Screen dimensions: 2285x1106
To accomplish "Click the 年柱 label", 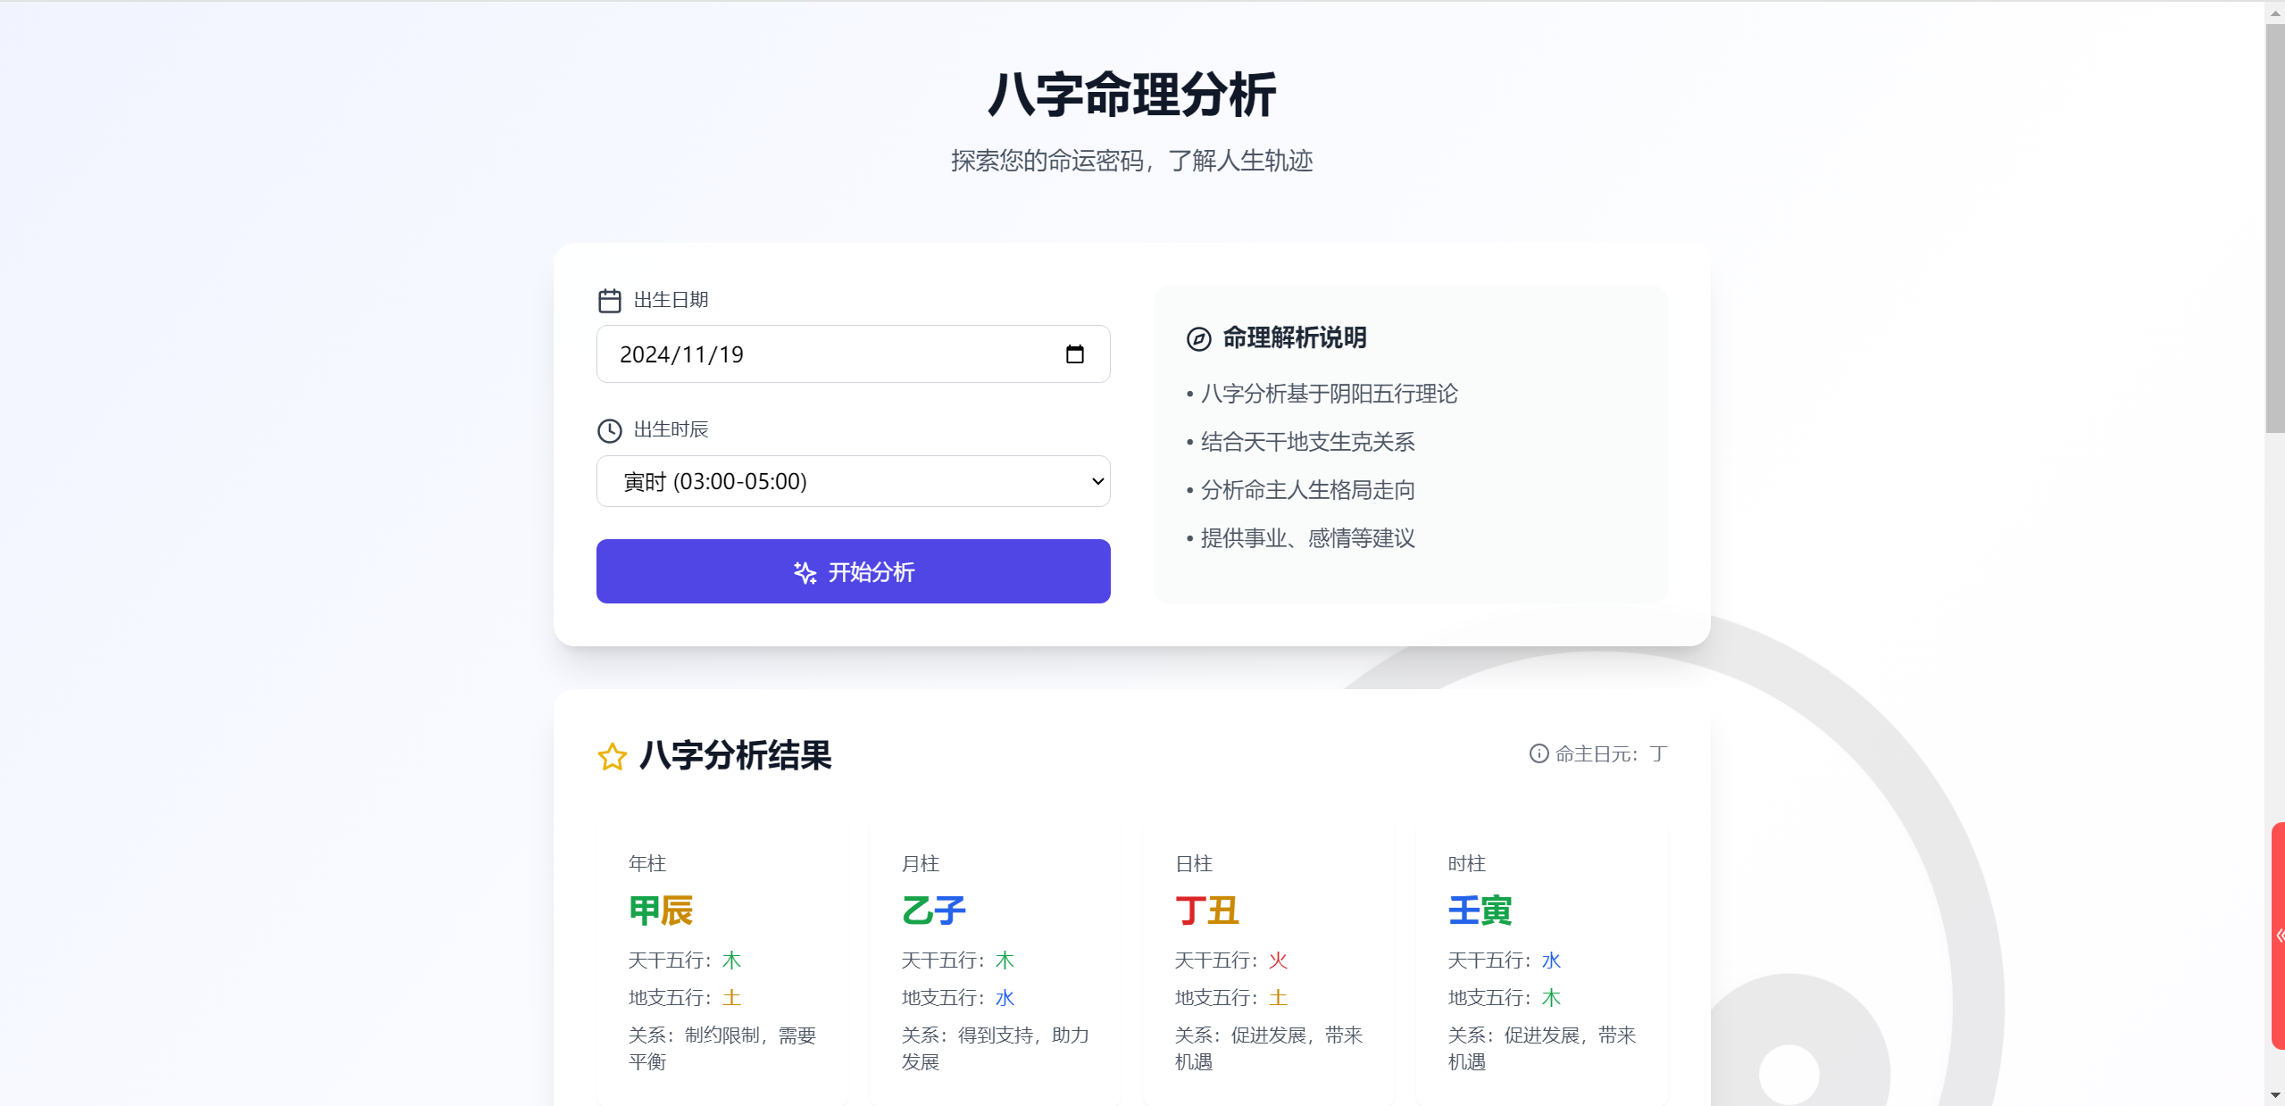I will [647, 864].
